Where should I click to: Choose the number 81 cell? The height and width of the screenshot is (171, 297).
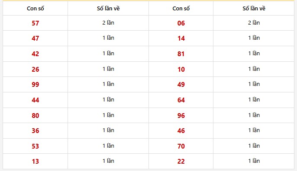(x=181, y=54)
